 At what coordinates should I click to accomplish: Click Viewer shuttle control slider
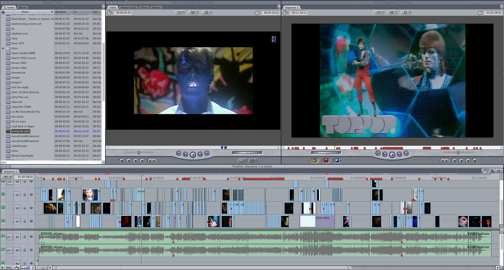(139, 153)
